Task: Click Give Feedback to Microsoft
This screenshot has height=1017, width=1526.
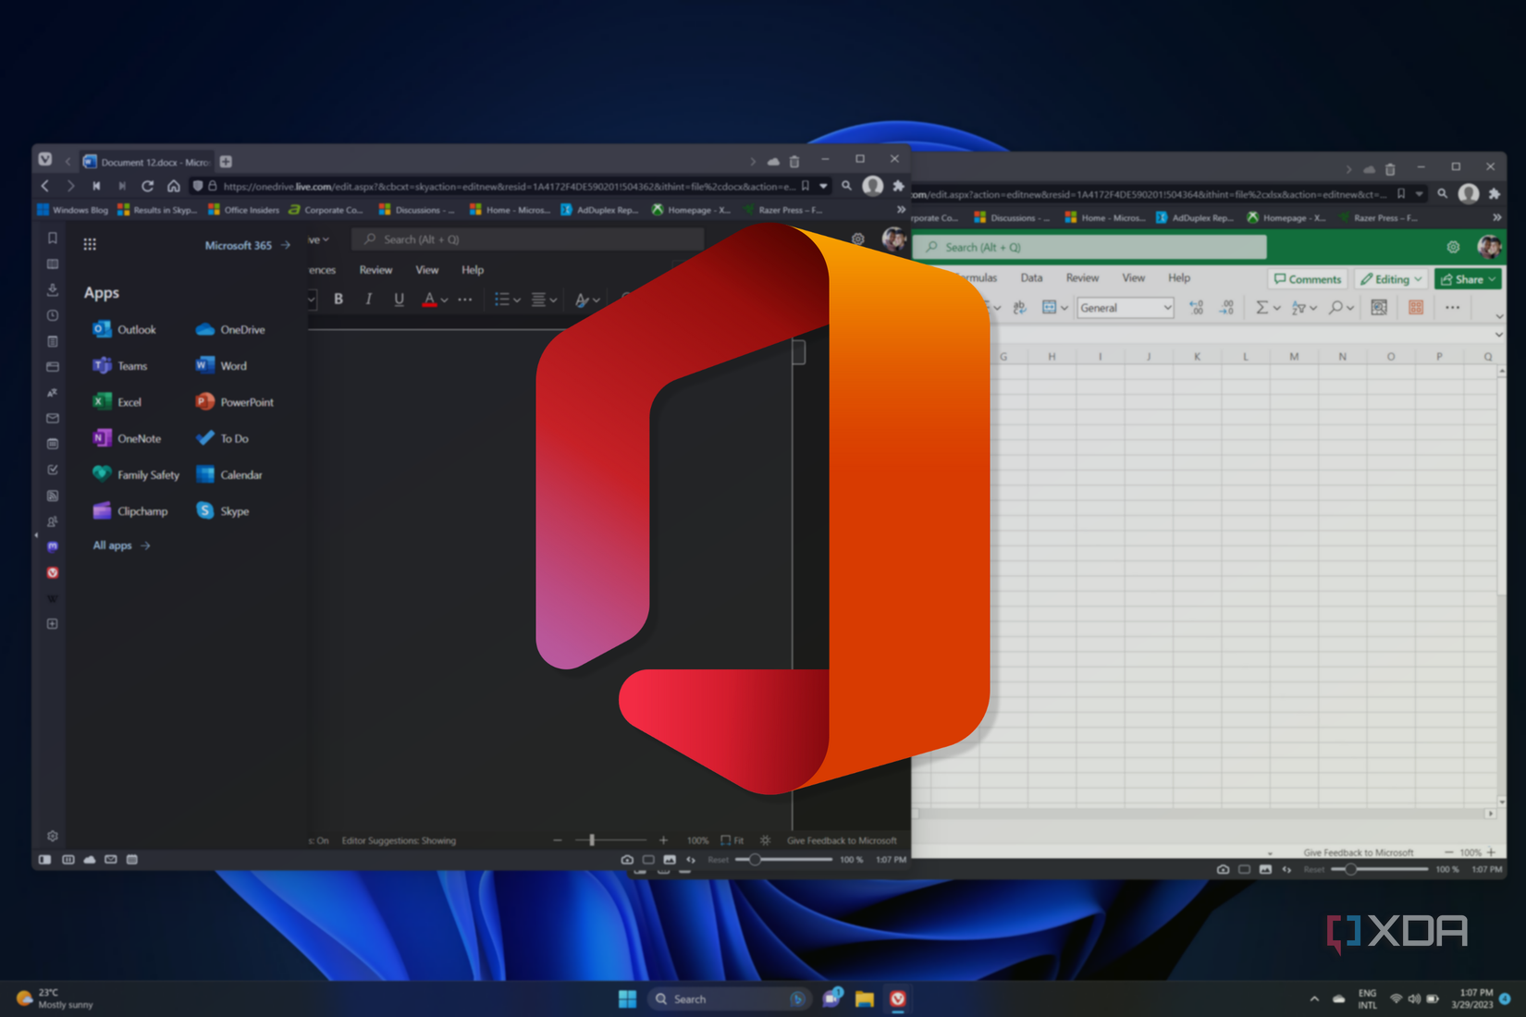Action: pos(842,840)
